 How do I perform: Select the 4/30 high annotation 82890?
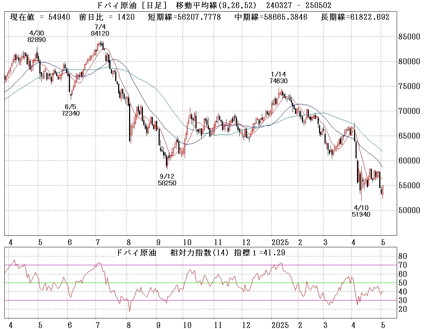36,40
